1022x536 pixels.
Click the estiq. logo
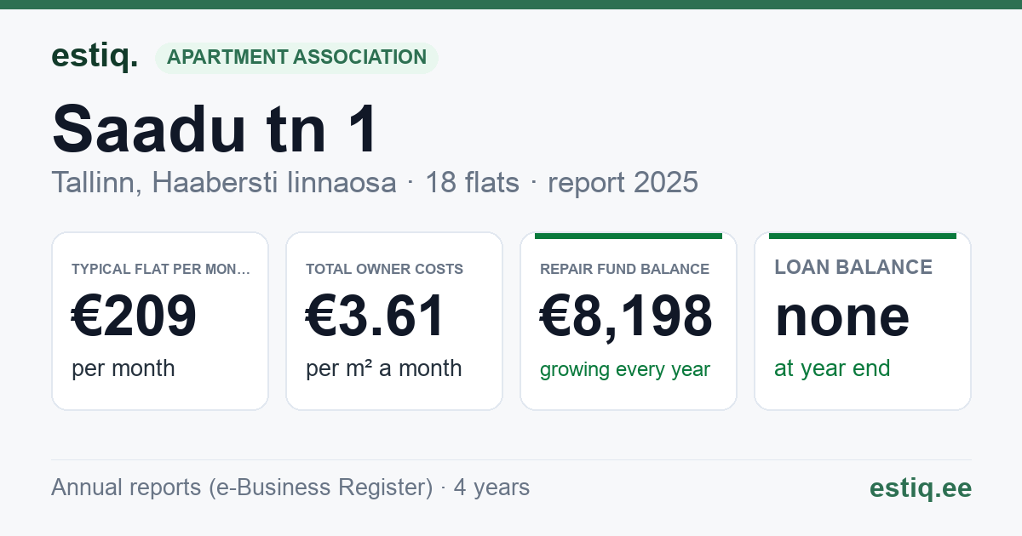(95, 57)
